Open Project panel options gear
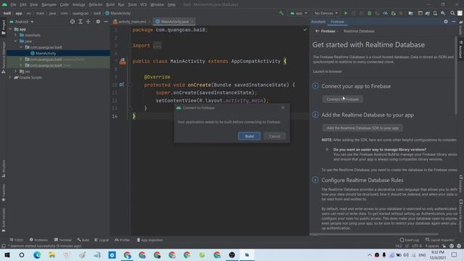 pyautogui.click(x=98, y=22)
